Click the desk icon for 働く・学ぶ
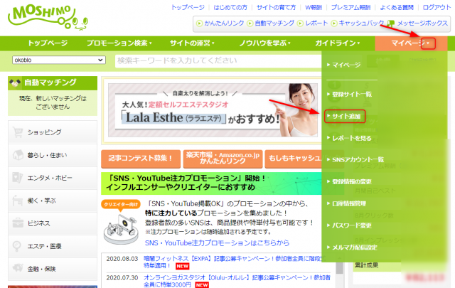 point(18,201)
